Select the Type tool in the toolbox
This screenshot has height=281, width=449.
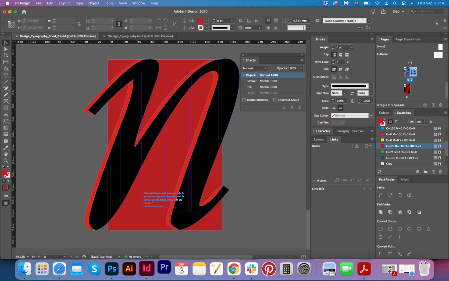coord(6,75)
